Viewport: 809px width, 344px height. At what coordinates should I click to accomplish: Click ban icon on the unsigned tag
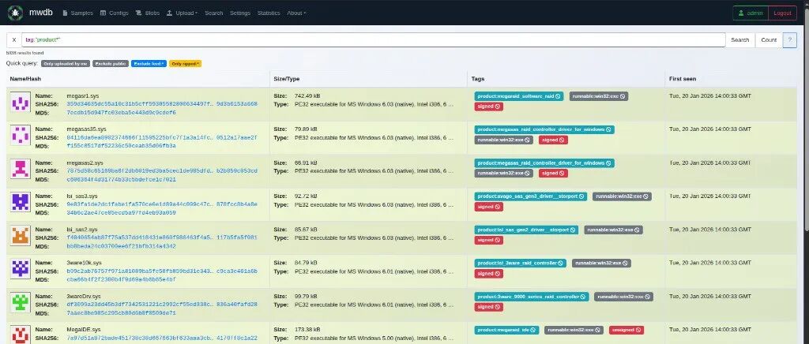coord(638,330)
